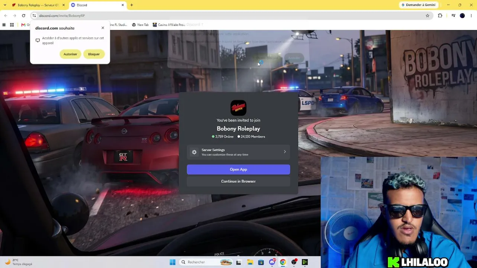The width and height of the screenshot is (477, 268).
Task: Click the Bobony Roleplay server logo
Action: click(x=238, y=108)
